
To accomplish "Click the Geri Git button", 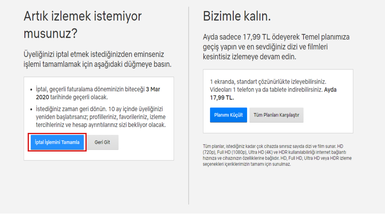I will [x=103, y=142].
